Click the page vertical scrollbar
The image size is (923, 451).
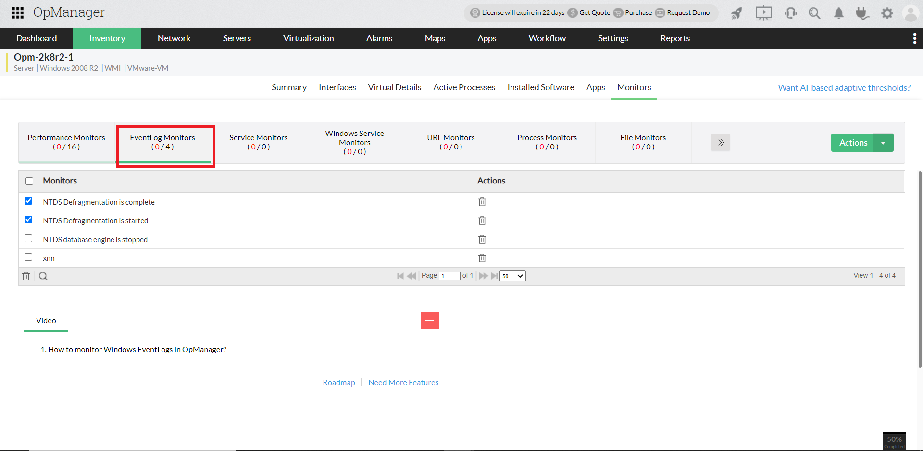click(920, 269)
